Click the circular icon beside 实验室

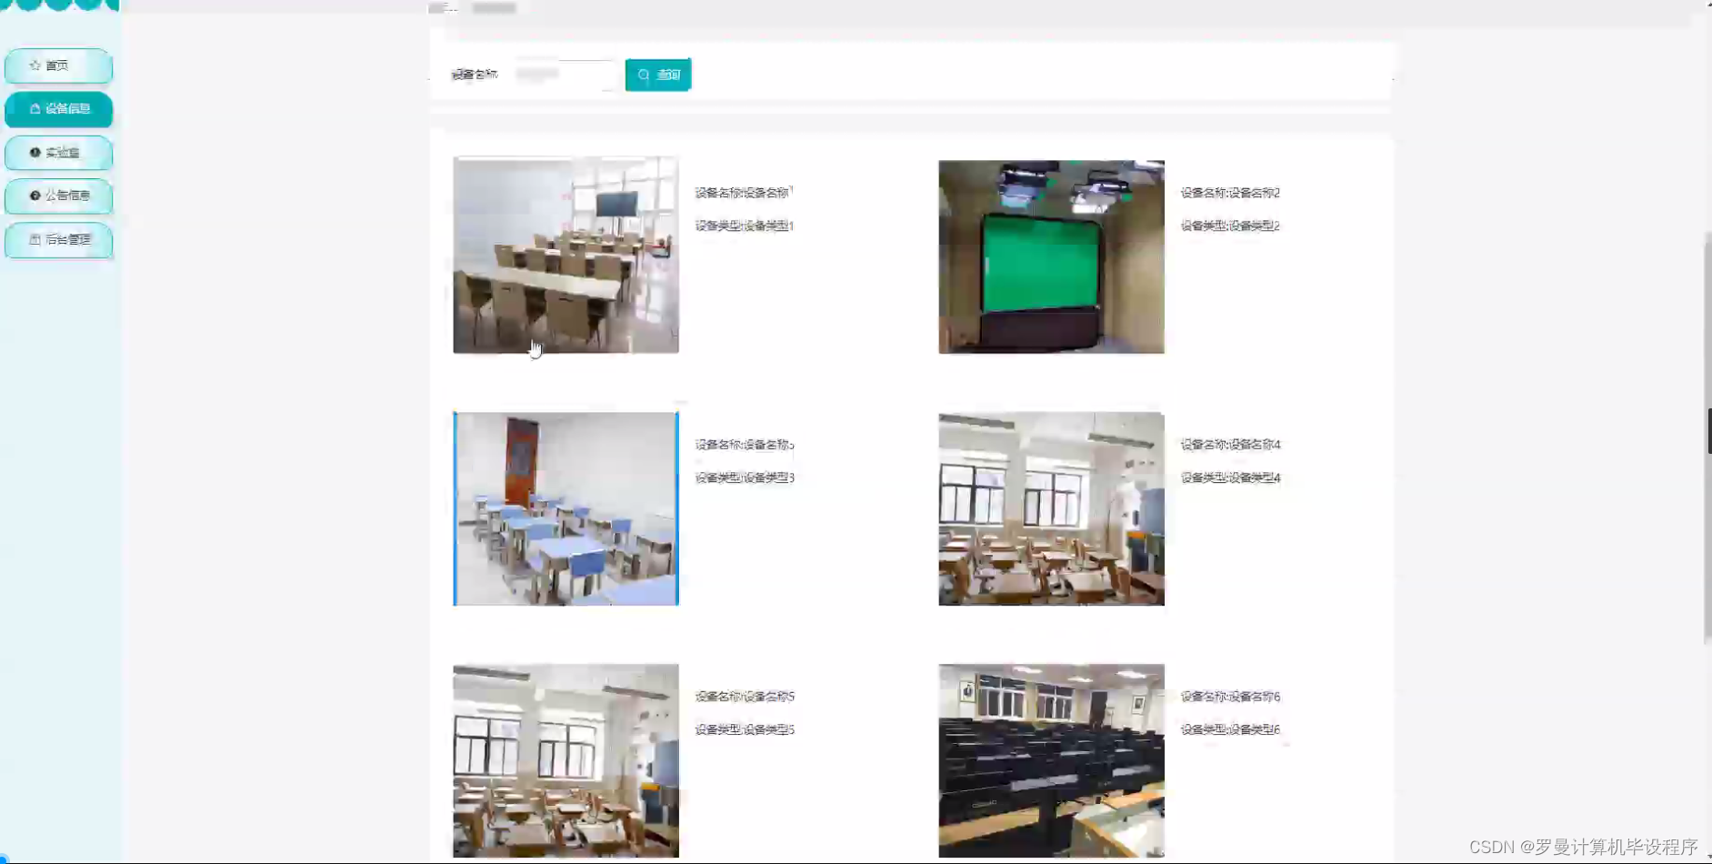(34, 153)
